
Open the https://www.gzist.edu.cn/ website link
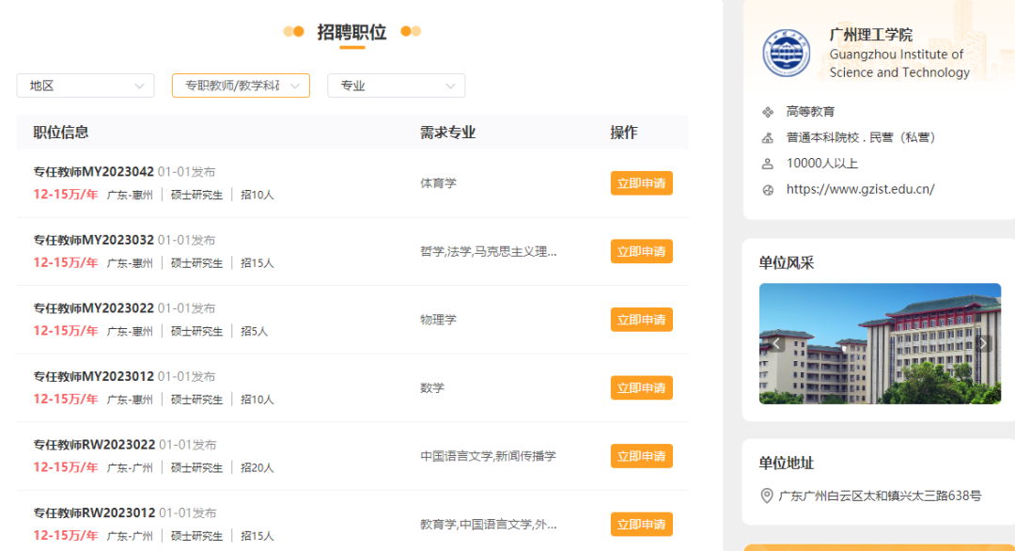[860, 190]
